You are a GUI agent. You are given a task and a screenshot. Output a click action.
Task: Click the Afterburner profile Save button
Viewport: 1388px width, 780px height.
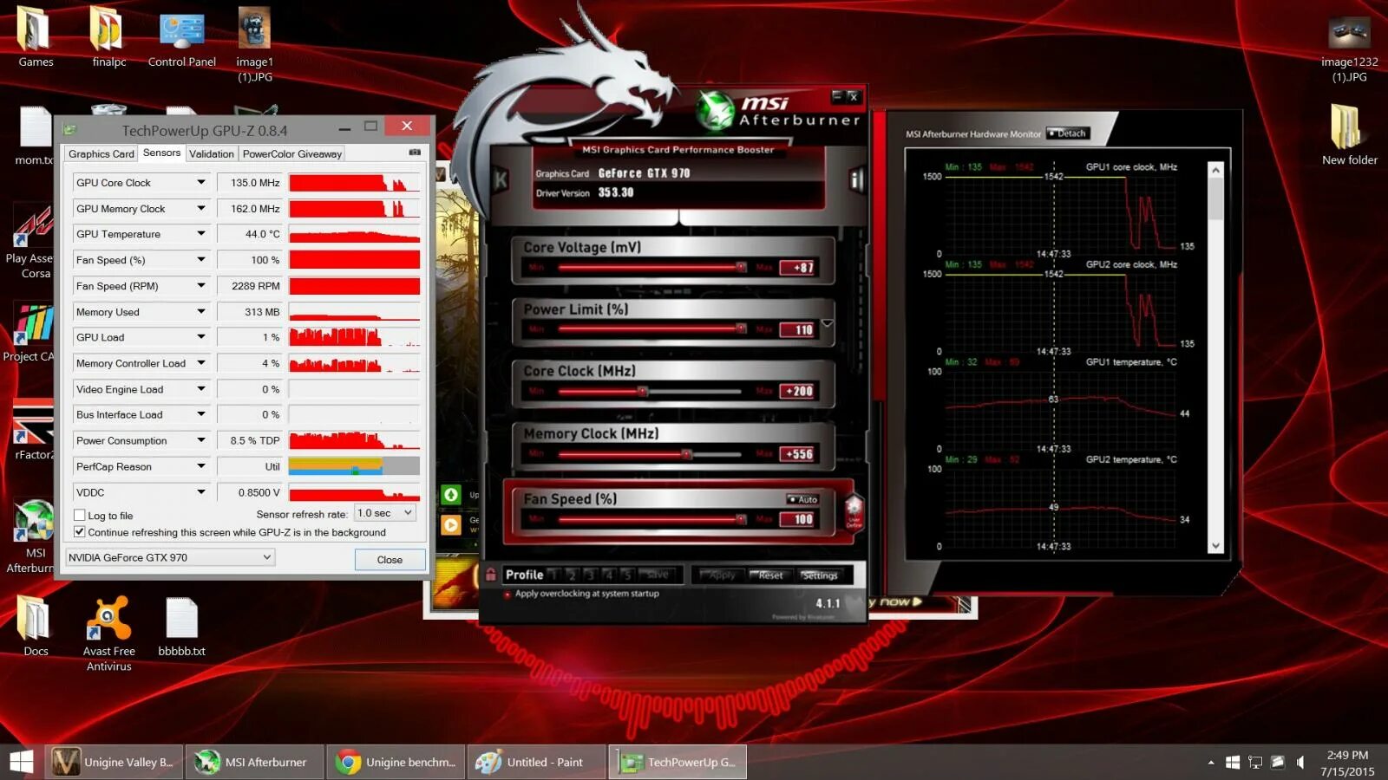coord(658,575)
